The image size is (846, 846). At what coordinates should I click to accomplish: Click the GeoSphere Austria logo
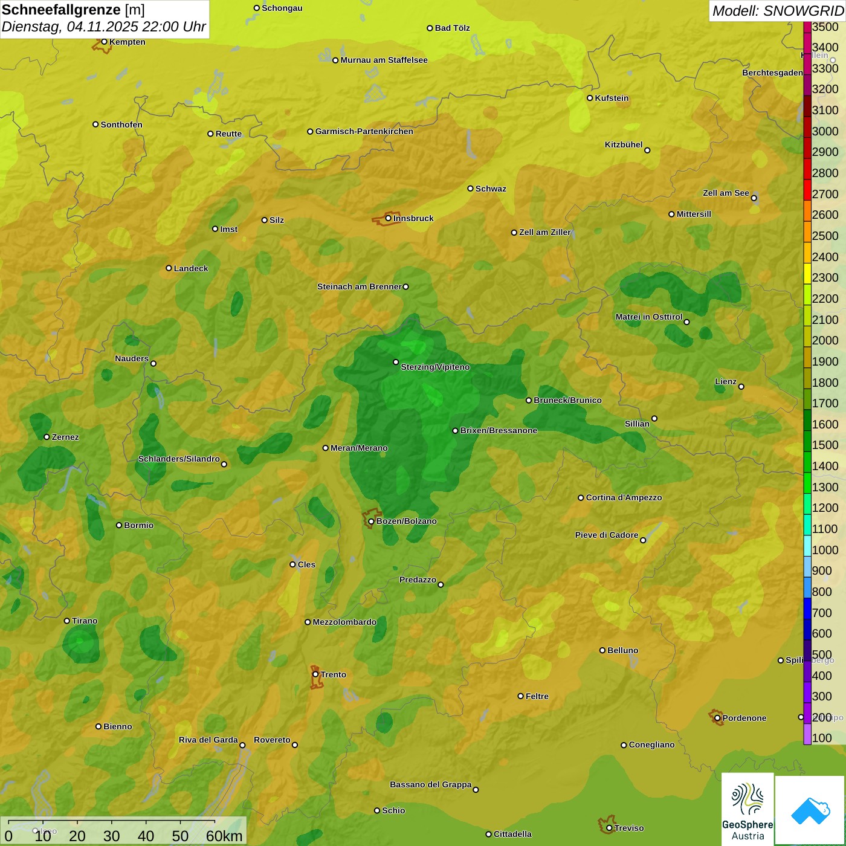[x=748, y=809]
